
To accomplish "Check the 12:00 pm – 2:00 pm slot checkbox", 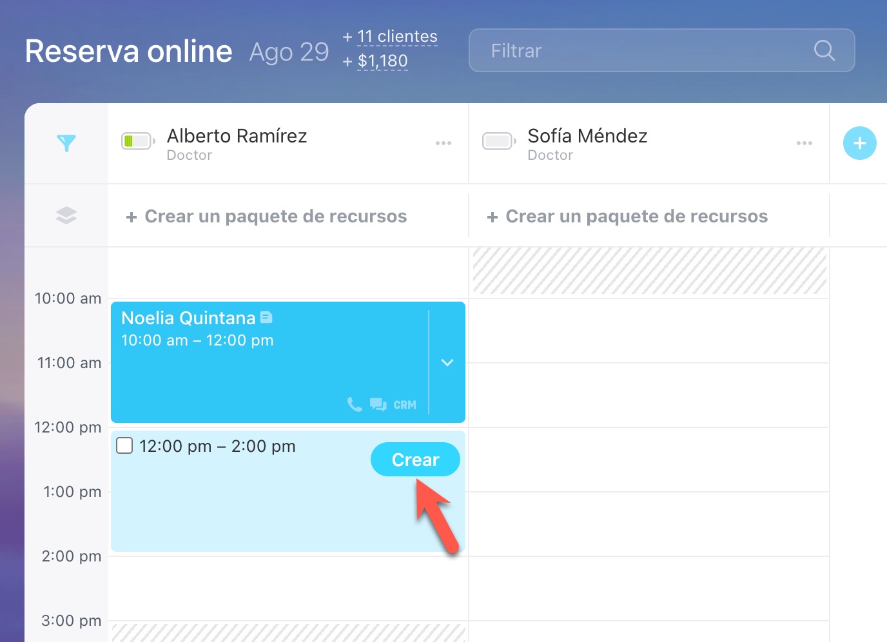I will [x=124, y=445].
